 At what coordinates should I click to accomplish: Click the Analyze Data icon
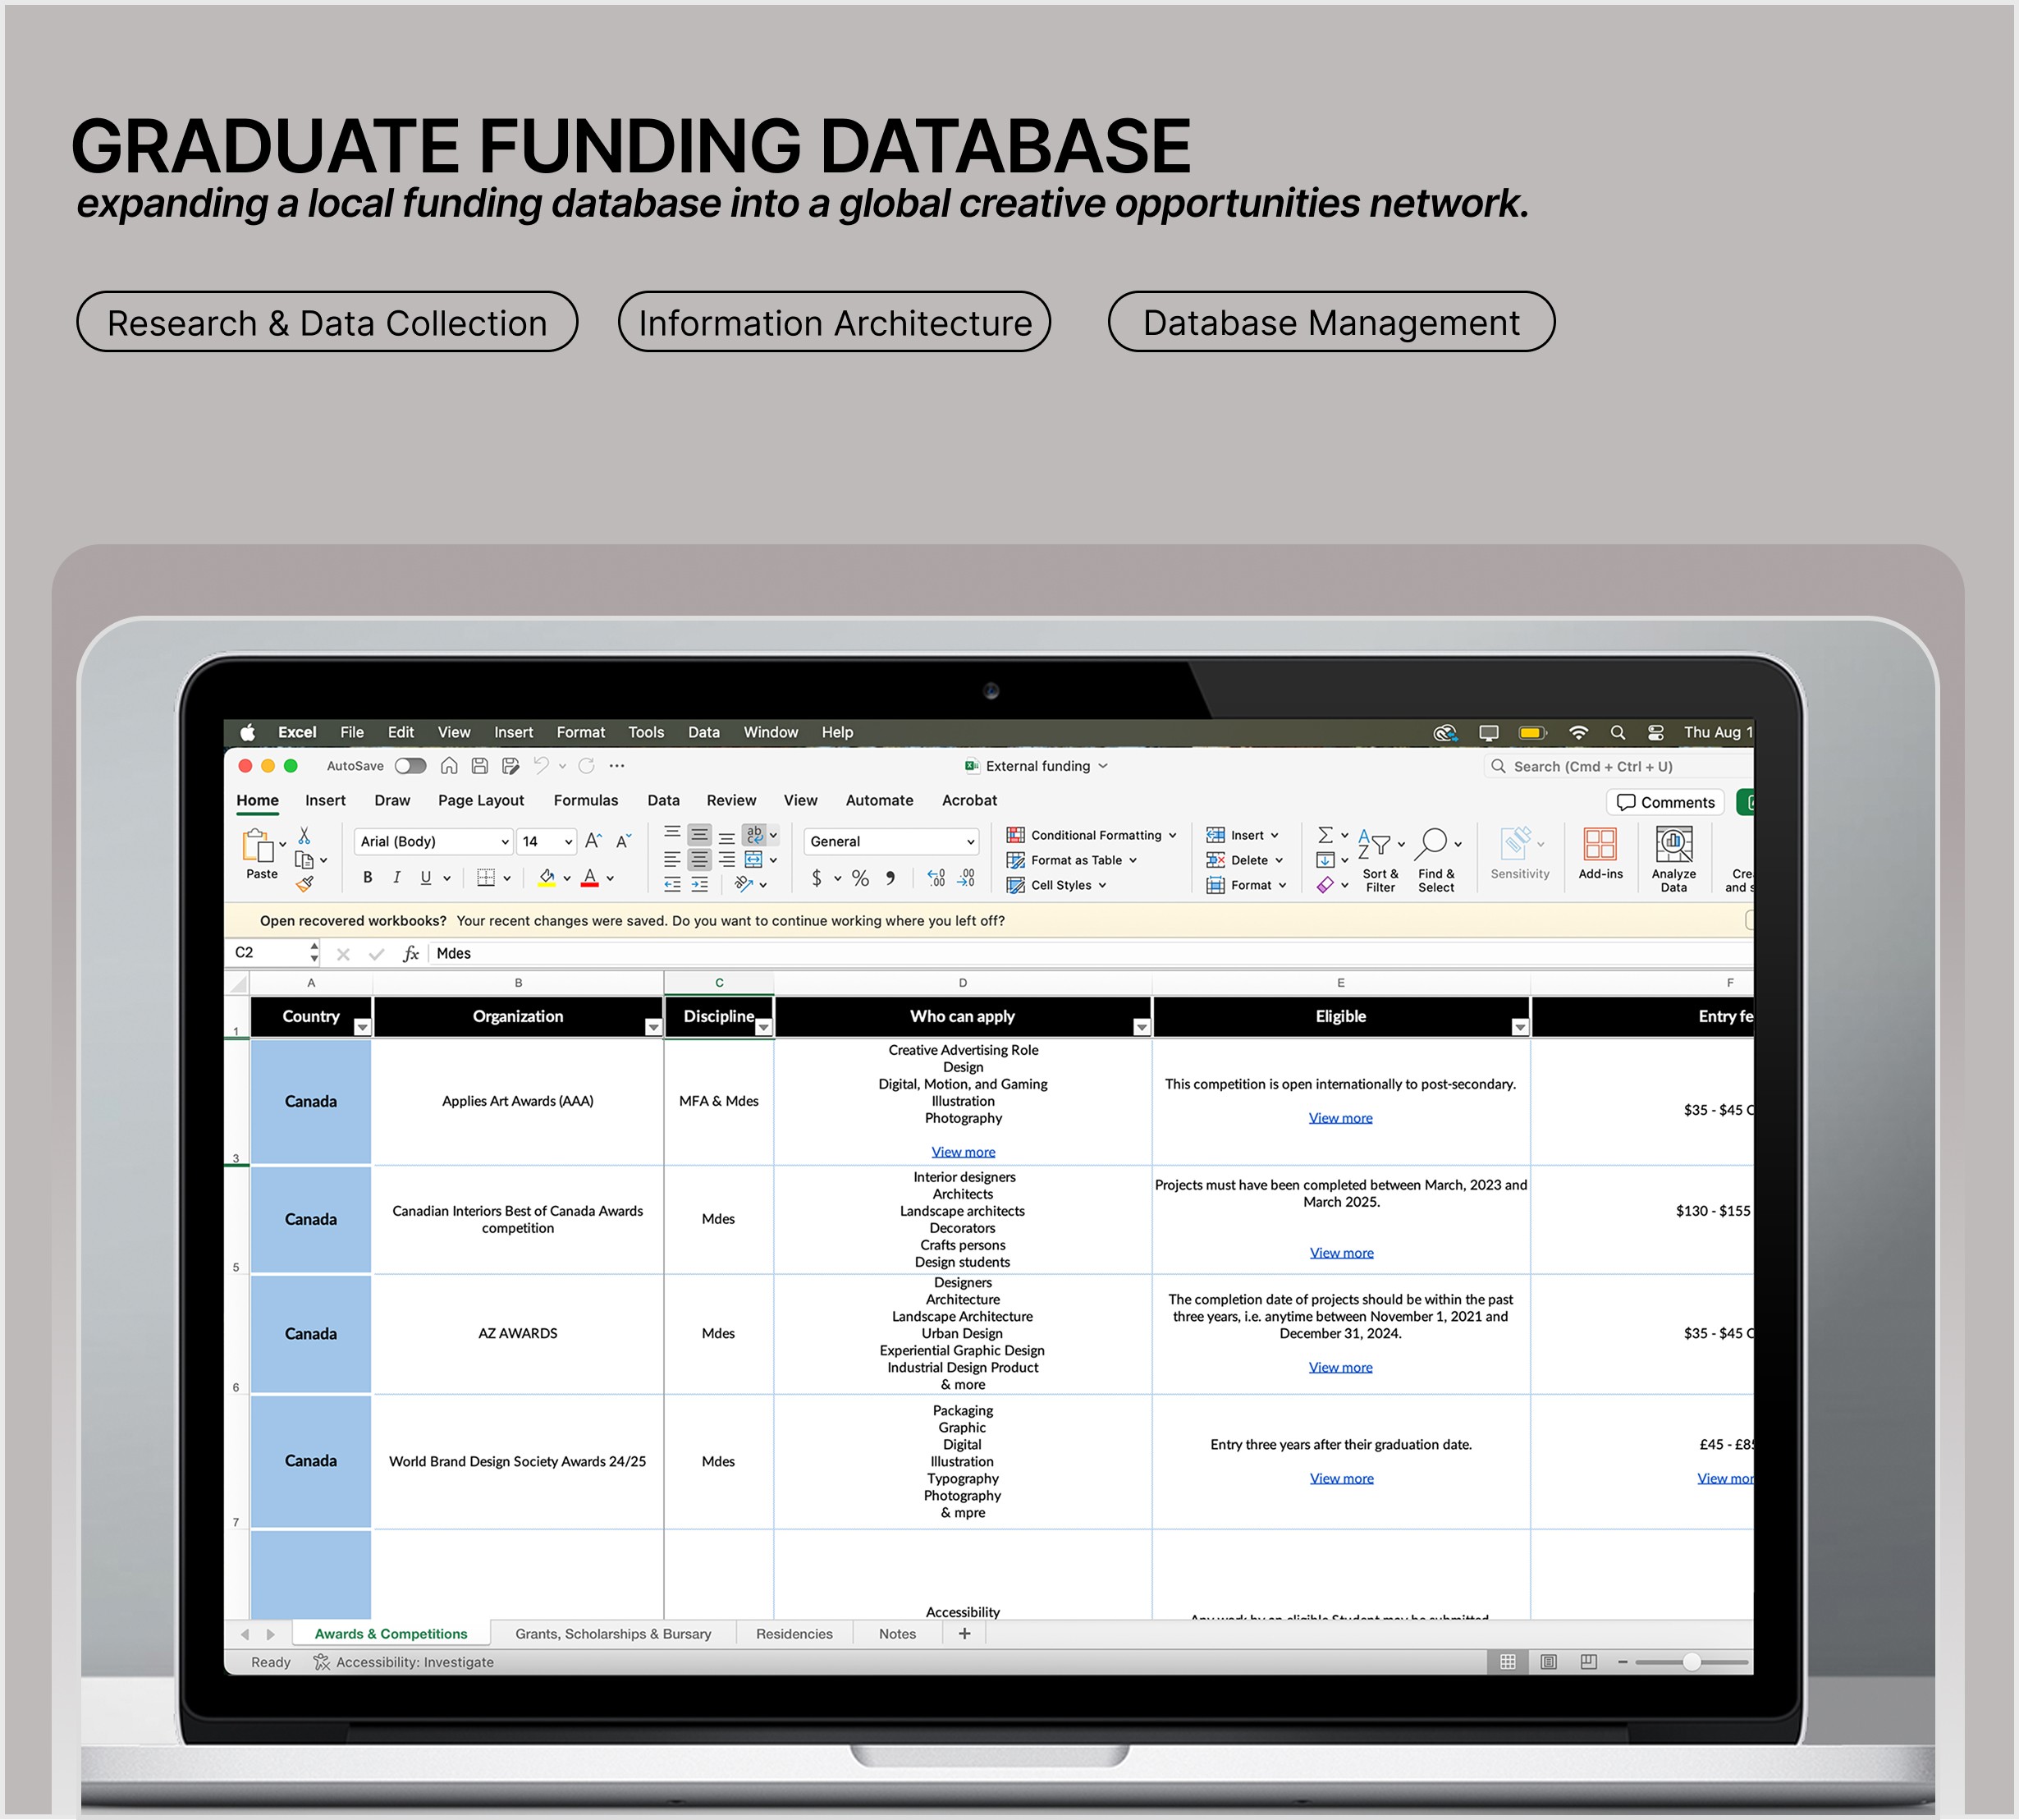pyautogui.click(x=1673, y=845)
